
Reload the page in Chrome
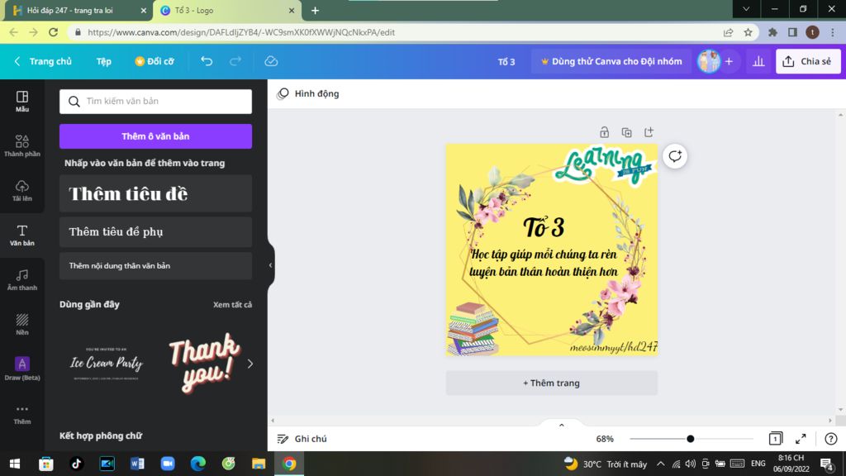[x=53, y=32]
